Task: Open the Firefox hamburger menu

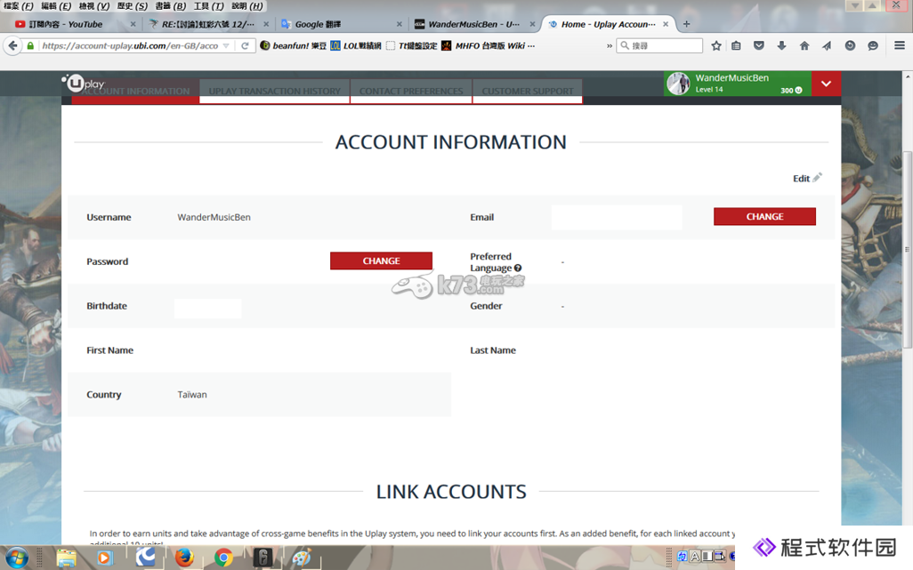Action: point(900,45)
